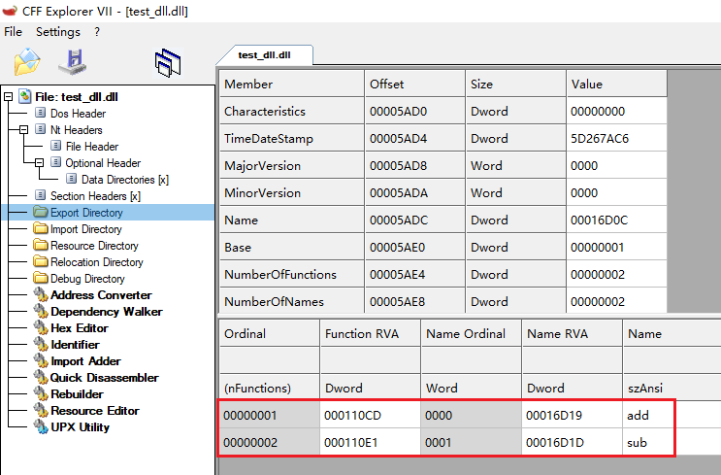
Task: Select the NumberOfFunctions member cell
Action: [x=292, y=274]
